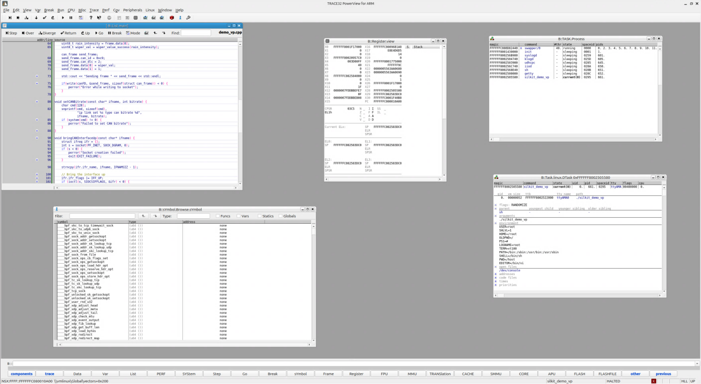Screen dimensions: 701x384
Task: Click the blue info icon in main toolbar
Action: (180, 18)
